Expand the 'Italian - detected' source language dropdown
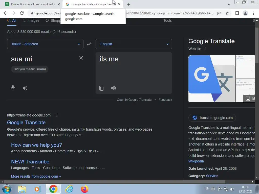This screenshot has height=194, width=259. (x=45, y=44)
